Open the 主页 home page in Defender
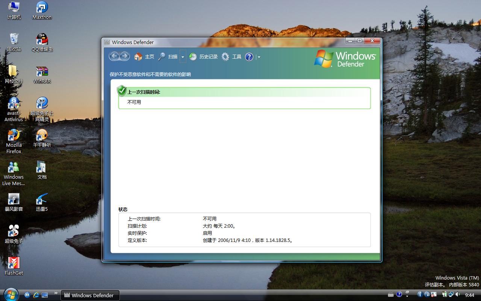The image size is (481, 301). 144,57
